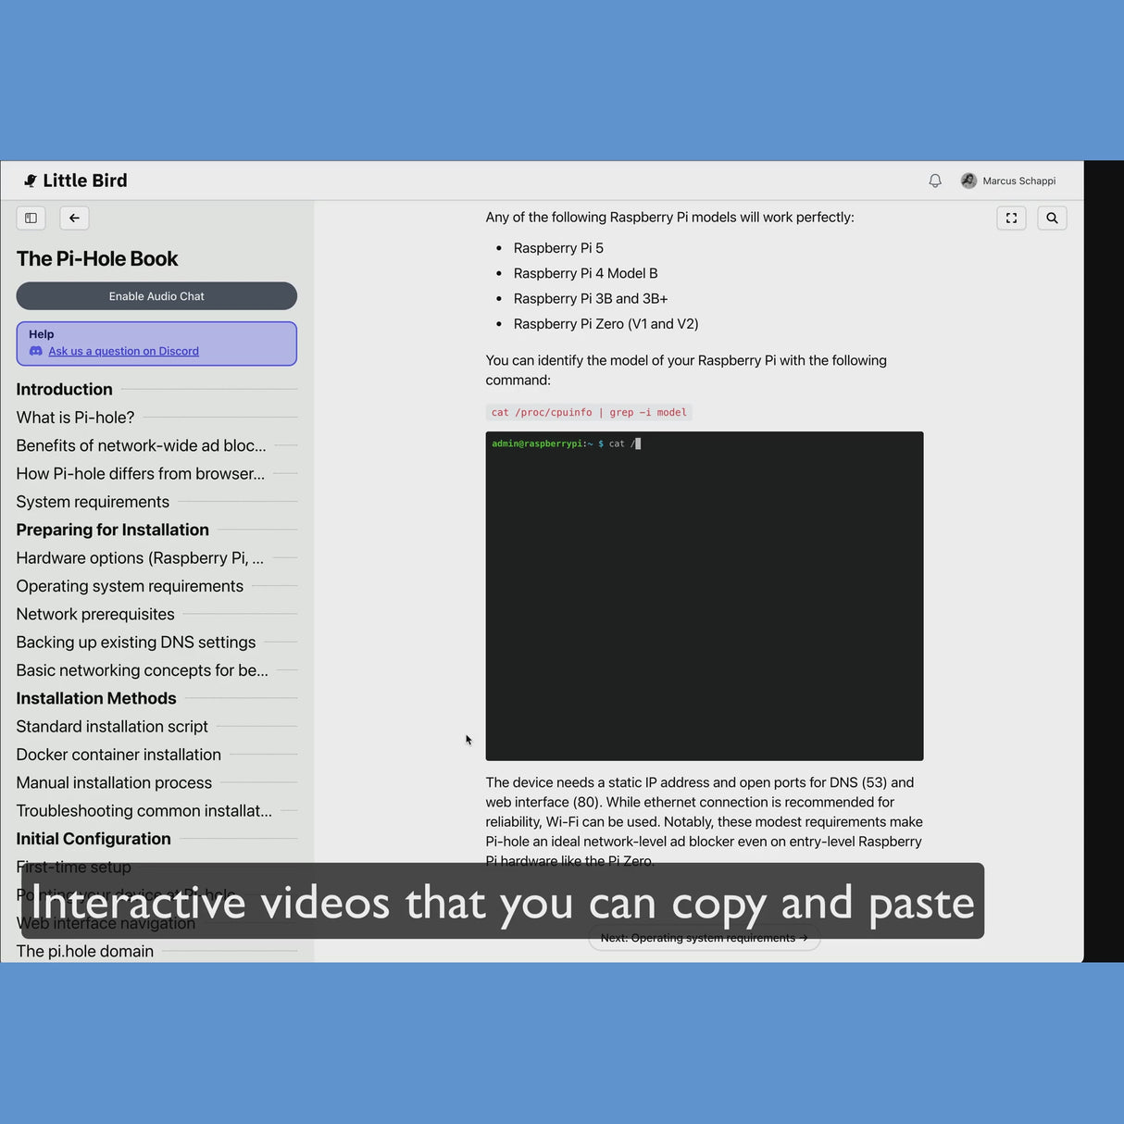The image size is (1124, 1124).
Task: Click Marcus Schappi's profile avatar
Action: pyautogui.click(x=968, y=181)
